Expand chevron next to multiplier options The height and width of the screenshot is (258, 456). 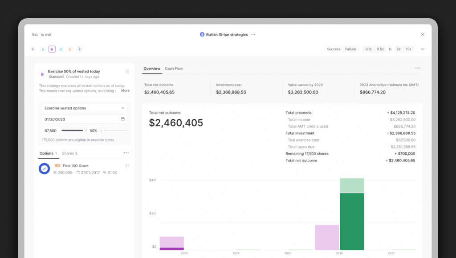[423, 49]
